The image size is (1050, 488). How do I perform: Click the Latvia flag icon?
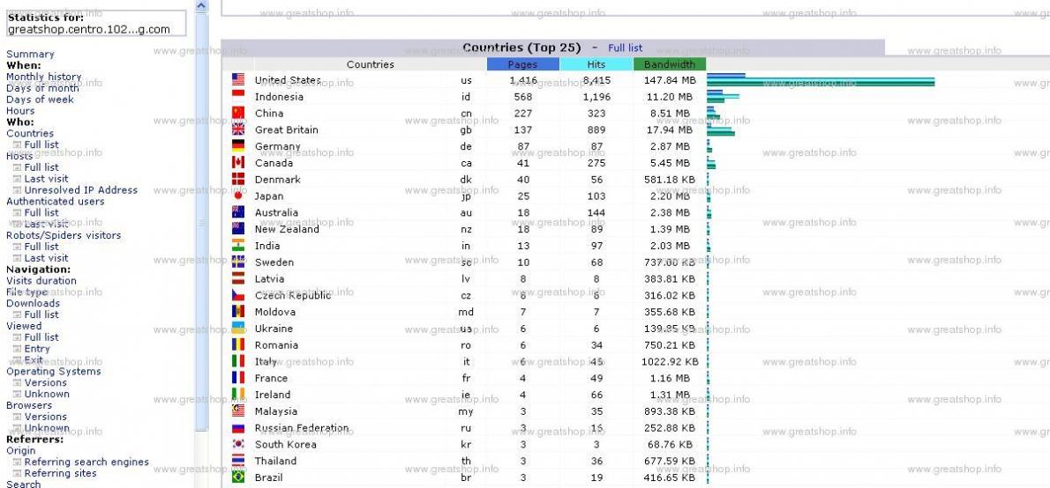click(x=237, y=278)
